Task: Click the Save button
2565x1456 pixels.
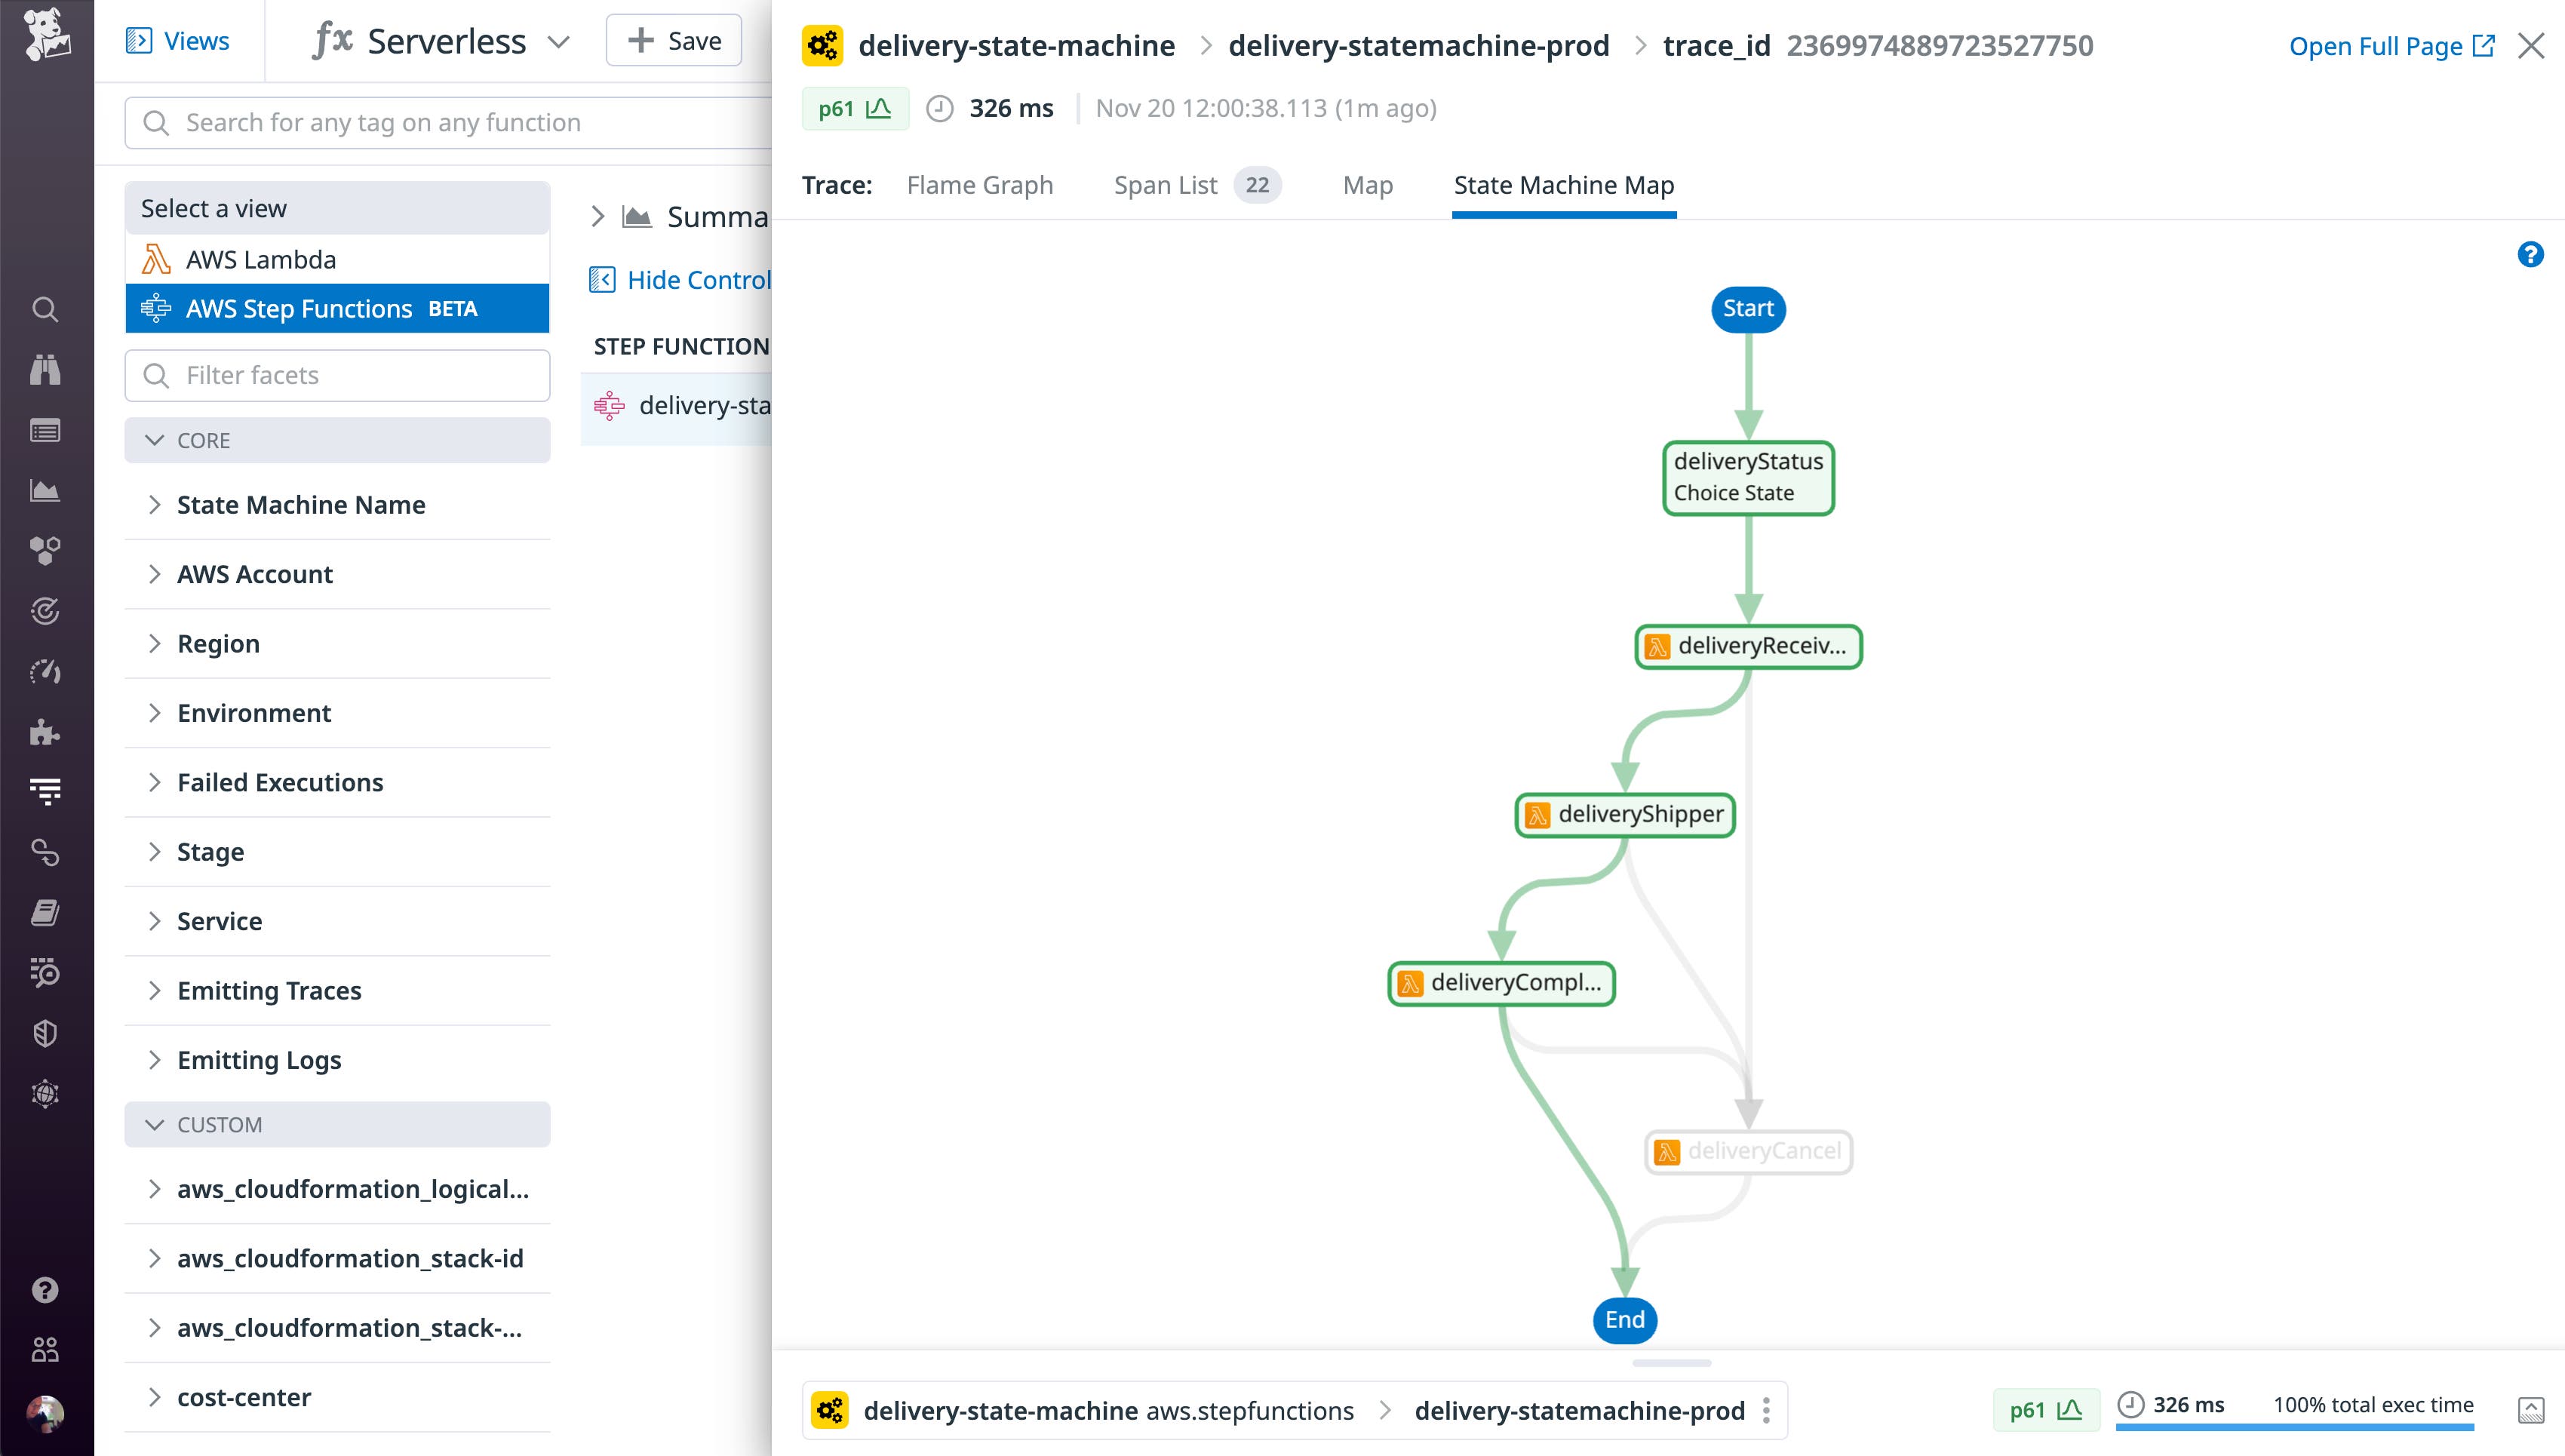Action: (x=673, y=40)
